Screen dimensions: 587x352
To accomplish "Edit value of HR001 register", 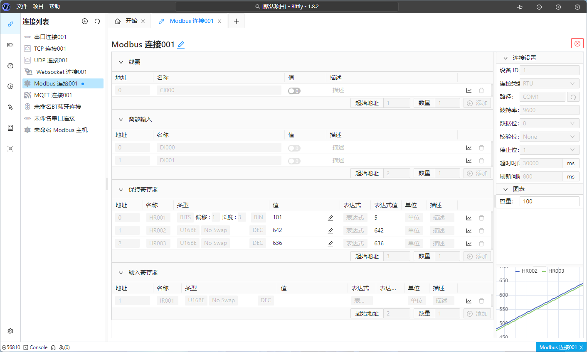I will (330, 218).
